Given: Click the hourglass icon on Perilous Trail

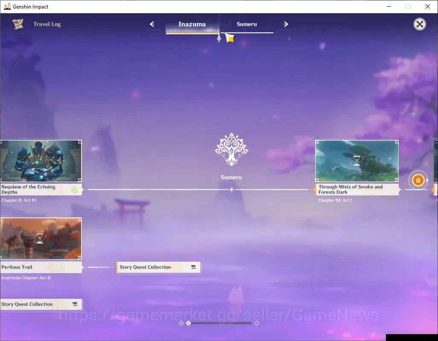Looking at the screenshot, I should point(40,238).
